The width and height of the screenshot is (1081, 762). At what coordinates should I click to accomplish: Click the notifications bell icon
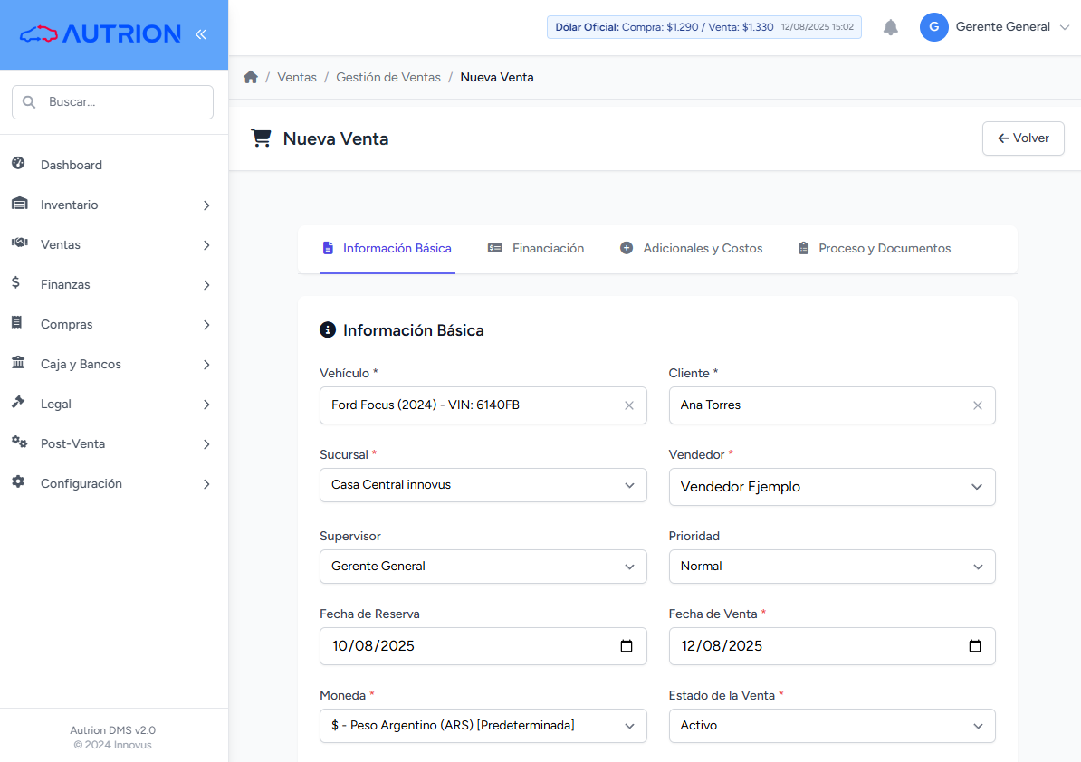pyautogui.click(x=890, y=26)
